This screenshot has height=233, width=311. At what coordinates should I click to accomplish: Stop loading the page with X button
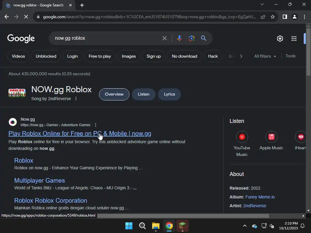coord(26,17)
